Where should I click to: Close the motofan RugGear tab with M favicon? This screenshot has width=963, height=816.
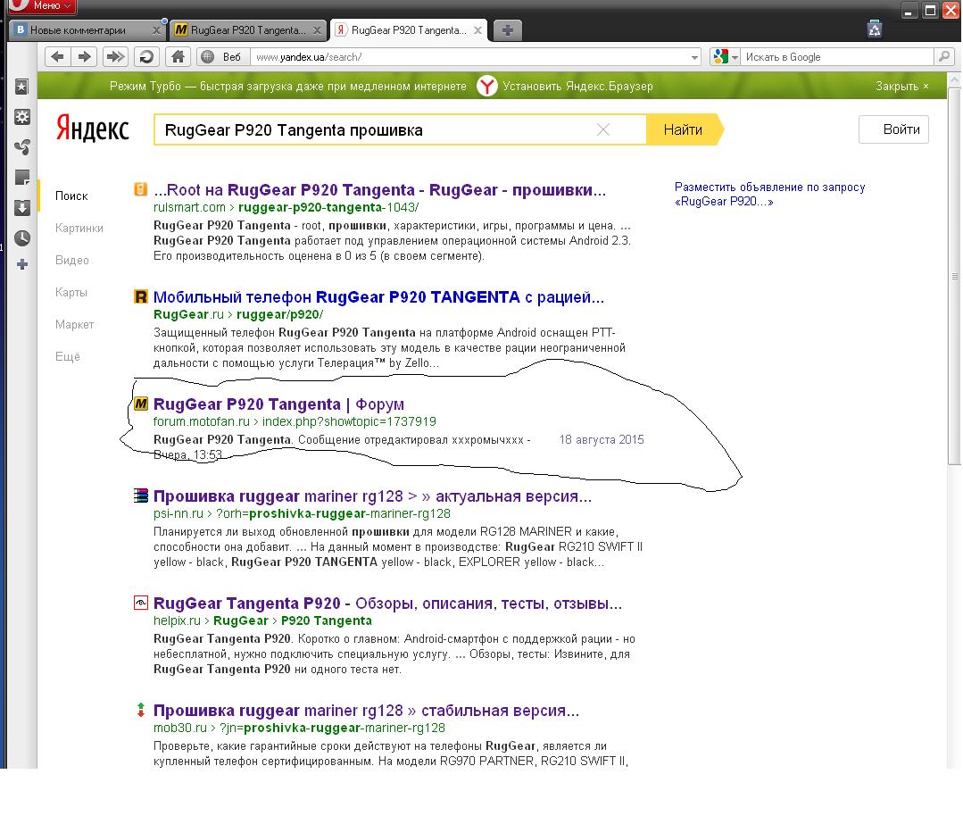click(317, 30)
